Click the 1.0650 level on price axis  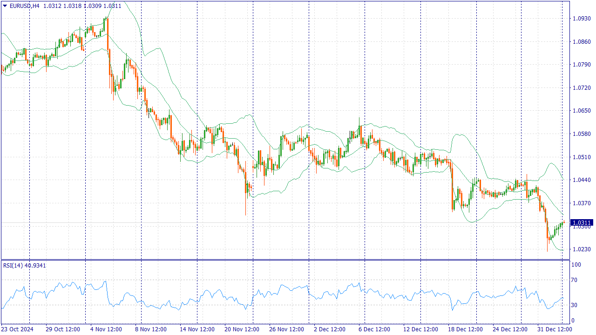pos(581,111)
